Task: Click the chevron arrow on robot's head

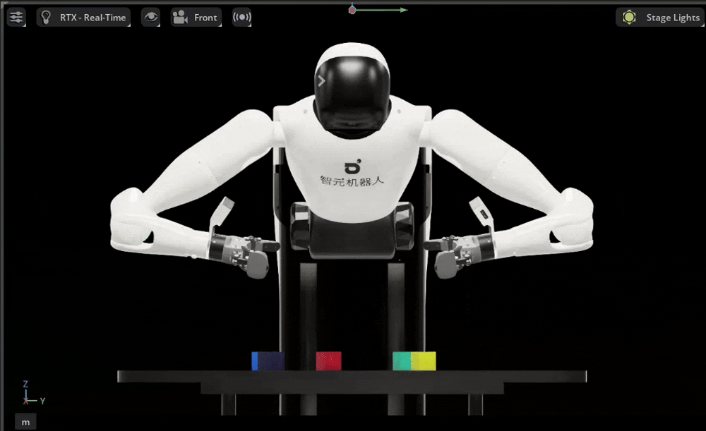Action: 321,81
